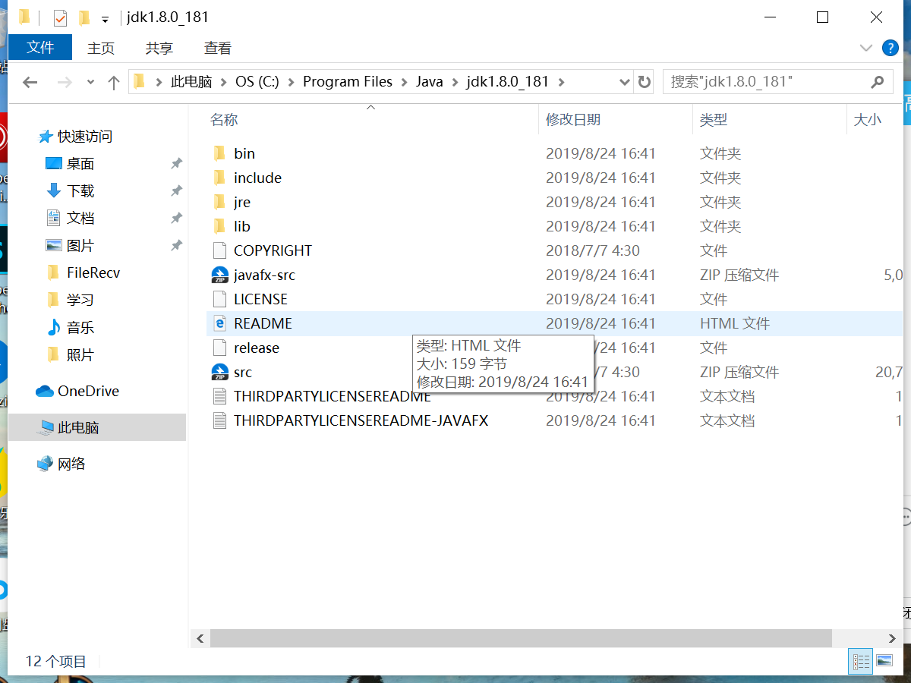The height and width of the screenshot is (683, 911).
Task: Go back with the left arrow
Action: click(30, 82)
